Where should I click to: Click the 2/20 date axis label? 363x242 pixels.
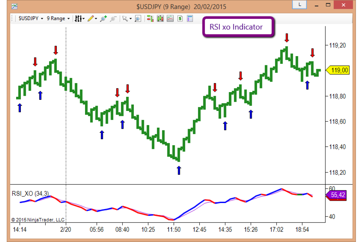click(66, 230)
